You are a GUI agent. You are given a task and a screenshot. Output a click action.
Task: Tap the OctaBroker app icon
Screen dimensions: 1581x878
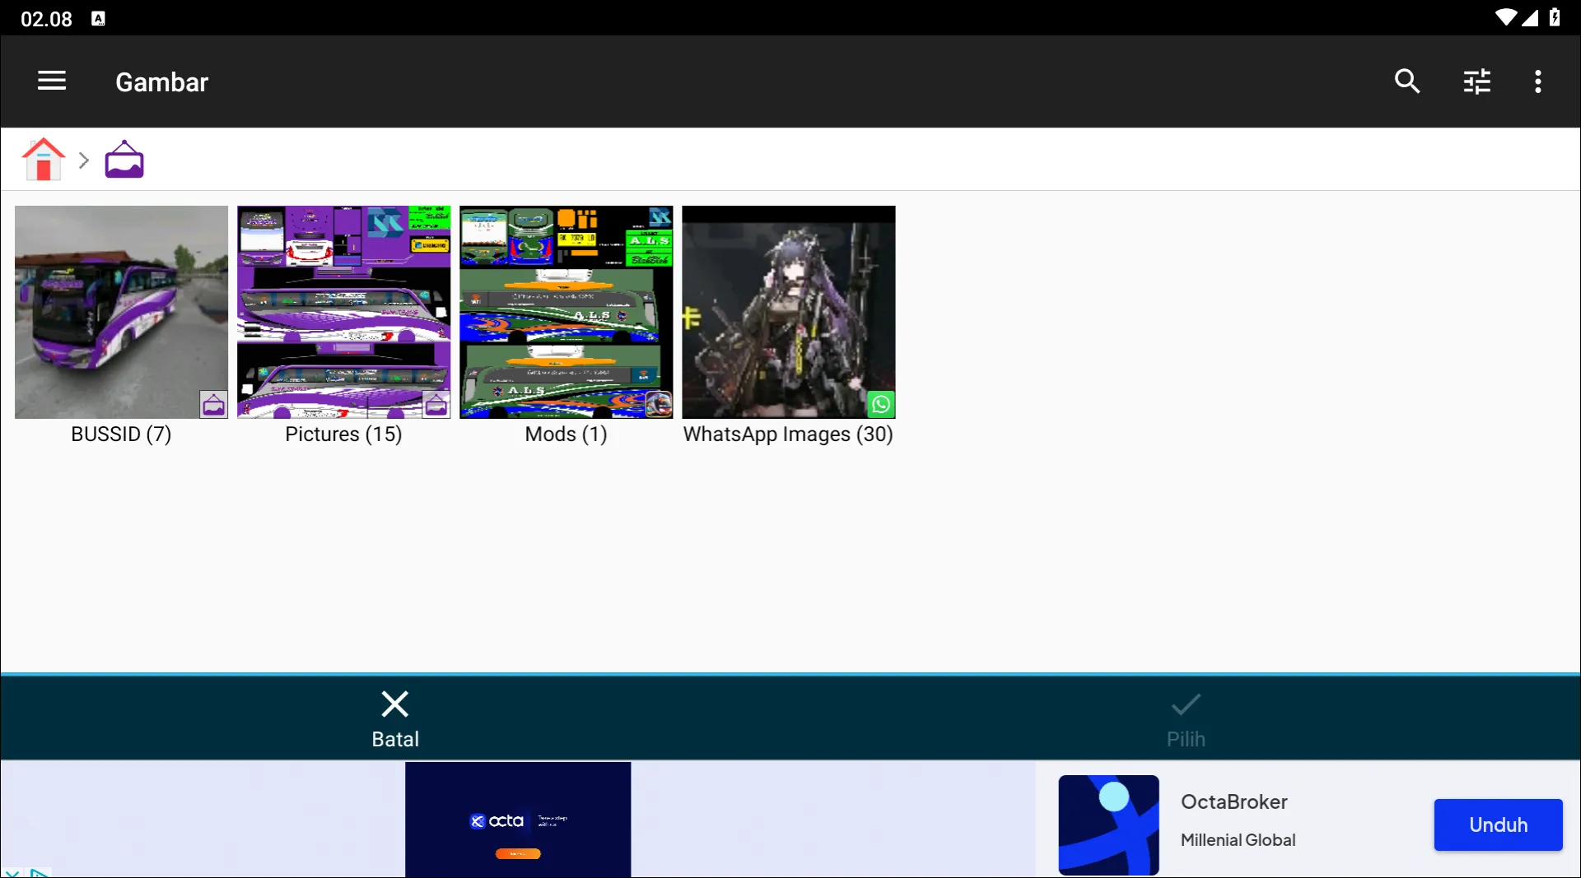click(1108, 825)
